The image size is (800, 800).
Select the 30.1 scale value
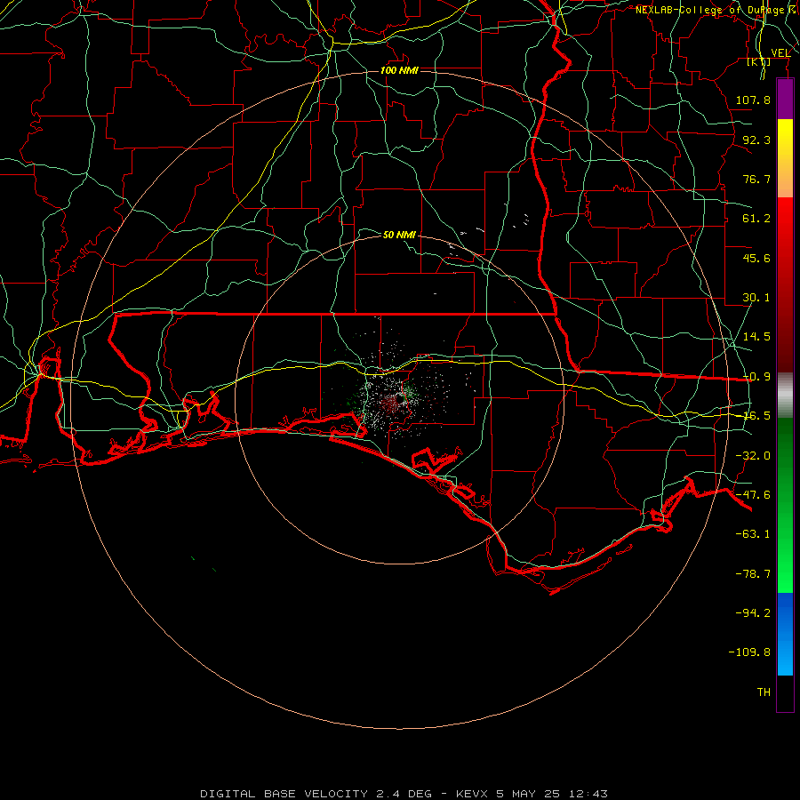[x=756, y=298]
